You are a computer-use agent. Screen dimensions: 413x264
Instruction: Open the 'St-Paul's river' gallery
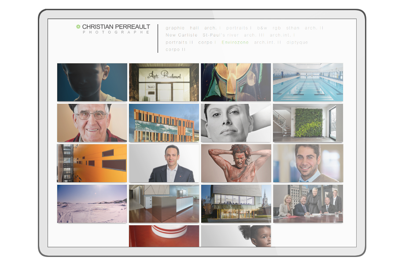coord(221,35)
